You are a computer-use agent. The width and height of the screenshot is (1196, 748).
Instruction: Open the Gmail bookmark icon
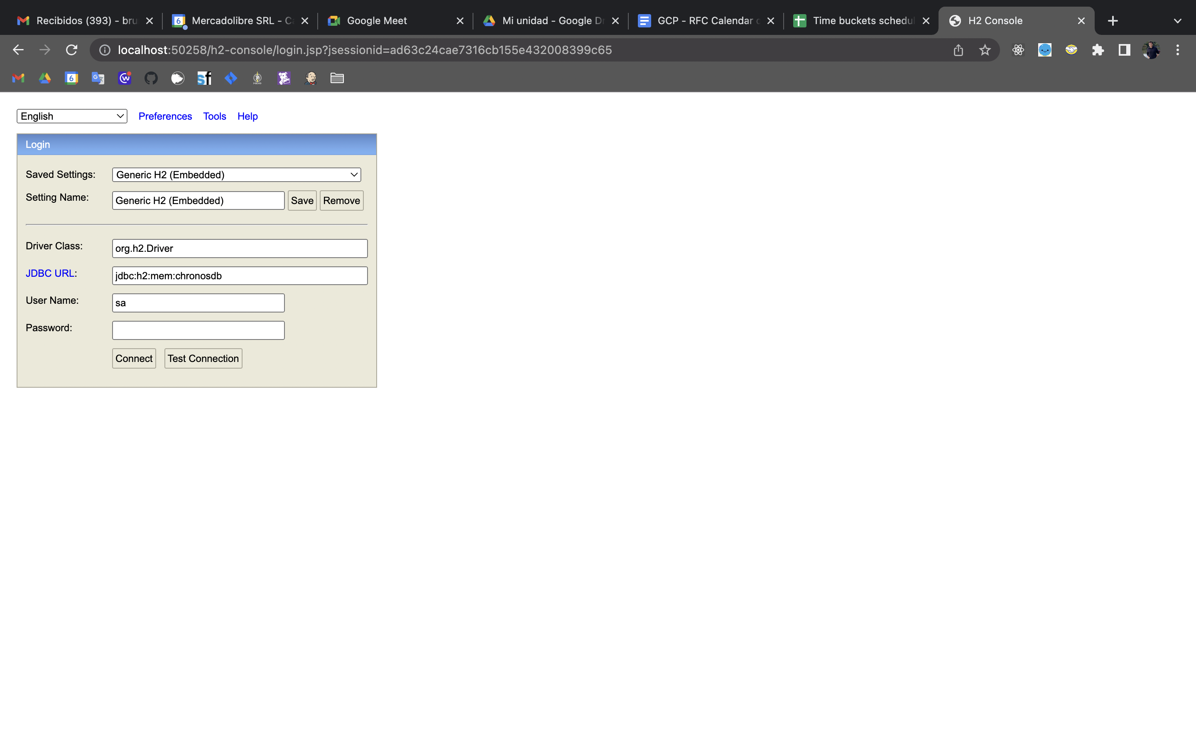[x=18, y=78]
